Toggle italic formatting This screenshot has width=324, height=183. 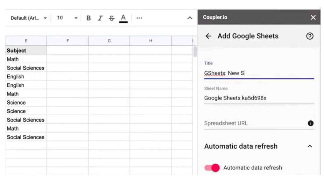[100, 18]
